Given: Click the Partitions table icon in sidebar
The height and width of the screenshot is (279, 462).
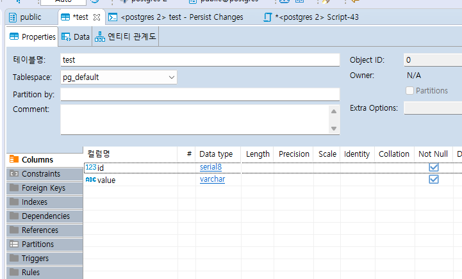Looking at the screenshot, I should (14, 244).
